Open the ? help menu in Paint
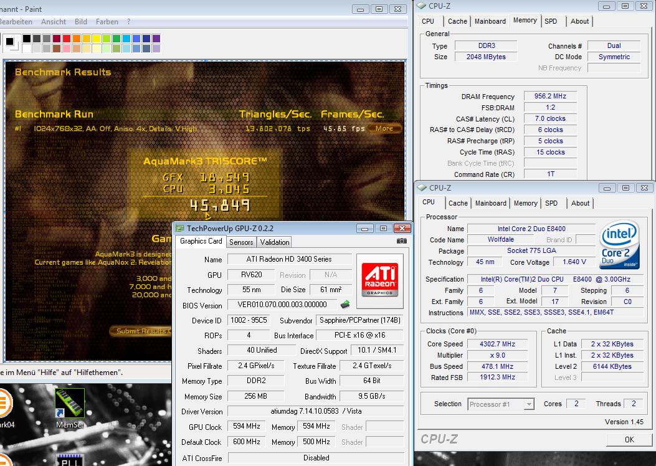Screen dimensions: 656x466 pyautogui.click(x=128, y=22)
